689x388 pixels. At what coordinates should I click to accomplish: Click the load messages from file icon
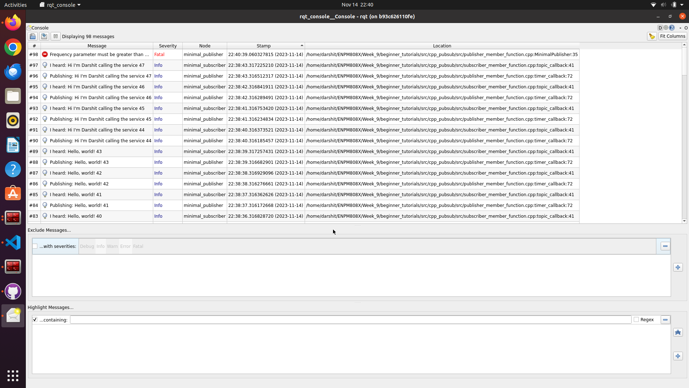pyautogui.click(x=33, y=36)
